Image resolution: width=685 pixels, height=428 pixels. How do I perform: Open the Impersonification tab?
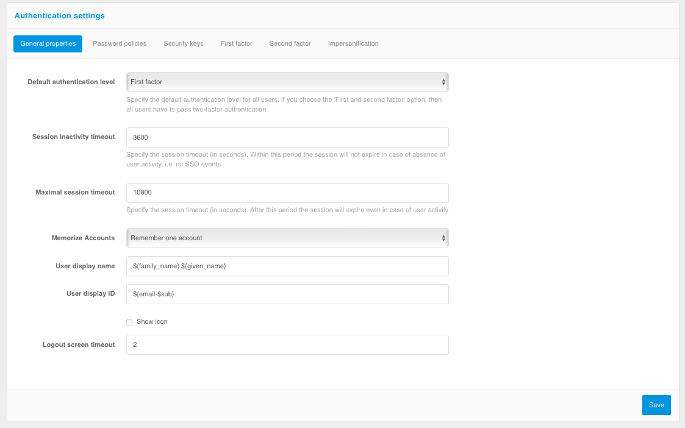[x=353, y=44]
